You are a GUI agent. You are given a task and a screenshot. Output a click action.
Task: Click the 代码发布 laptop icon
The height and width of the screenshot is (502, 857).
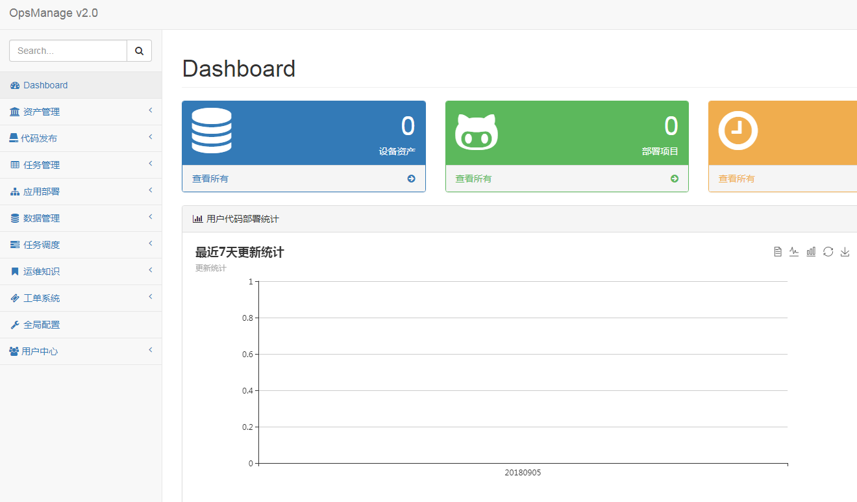click(14, 138)
